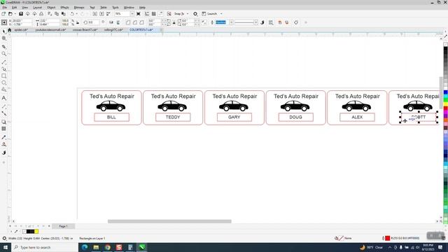
Task: Toggle show grid icon in toolbar
Action: [154, 14]
